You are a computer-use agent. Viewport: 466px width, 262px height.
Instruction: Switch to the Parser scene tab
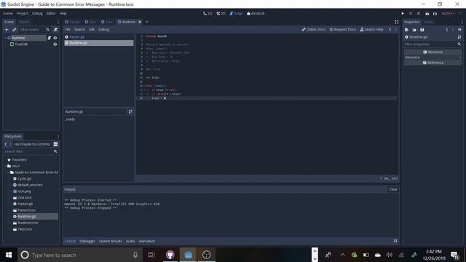click(x=72, y=22)
